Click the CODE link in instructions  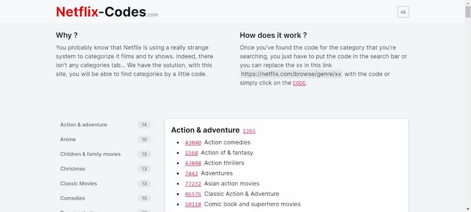[299, 83]
